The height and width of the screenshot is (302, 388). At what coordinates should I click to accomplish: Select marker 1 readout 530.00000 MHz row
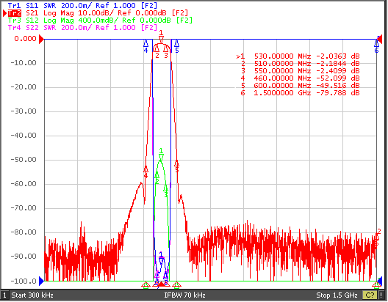298,56
